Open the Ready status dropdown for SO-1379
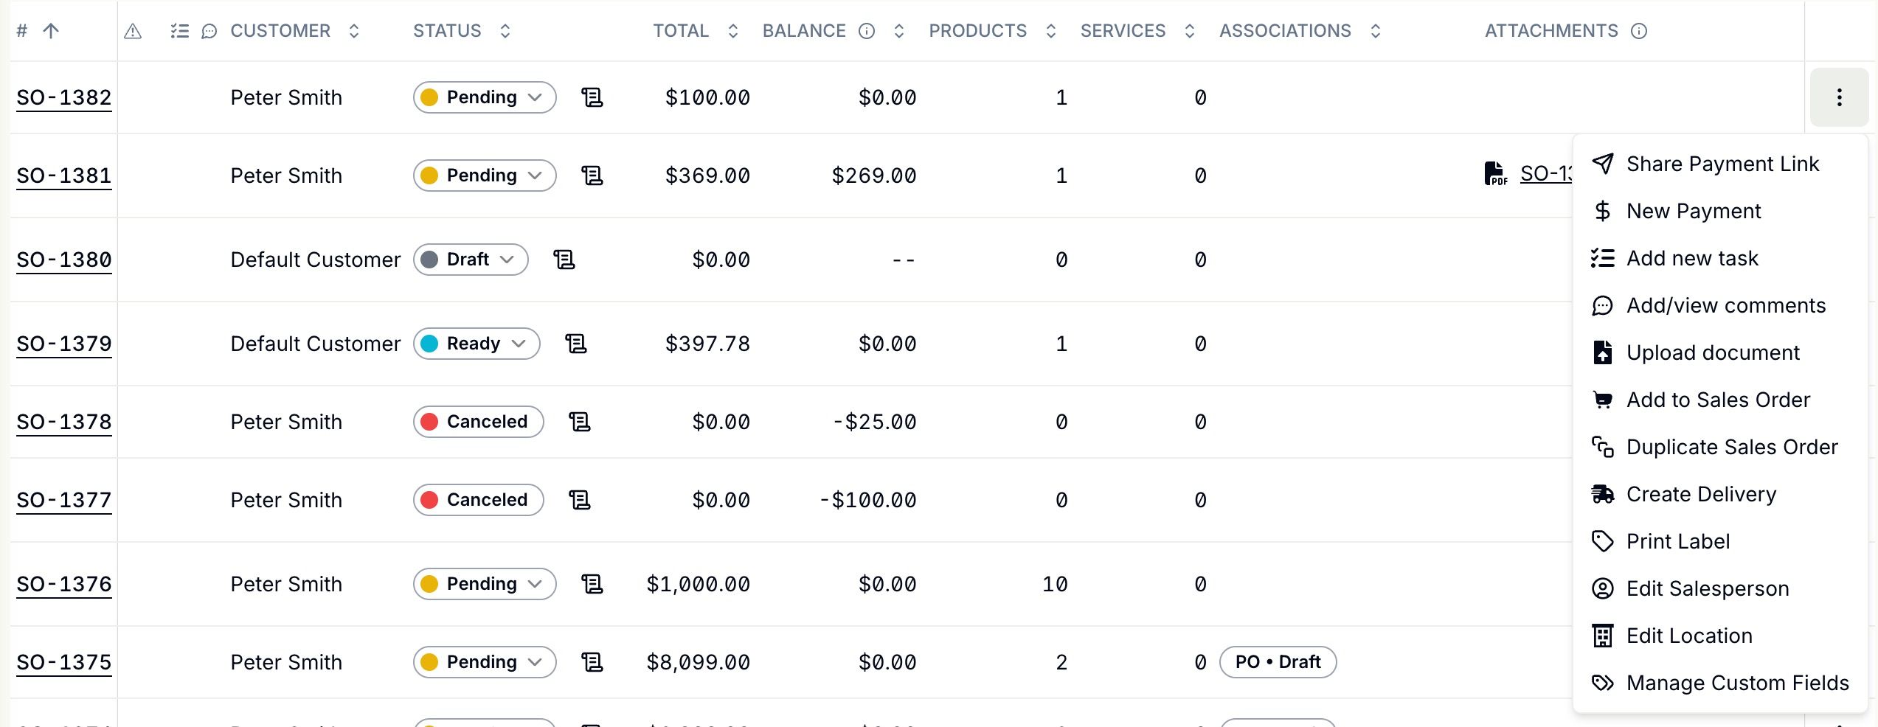Image resolution: width=1878 pixels, height=727 pixels. coord(477,344)
